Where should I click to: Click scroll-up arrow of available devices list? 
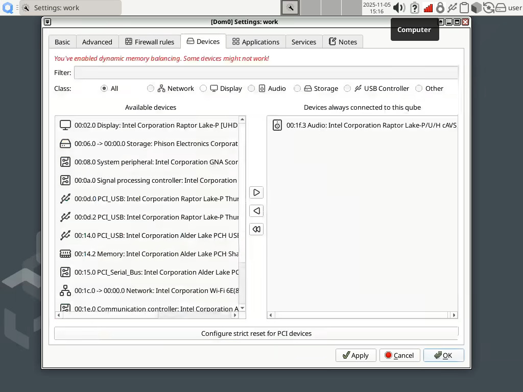point(243,119)
